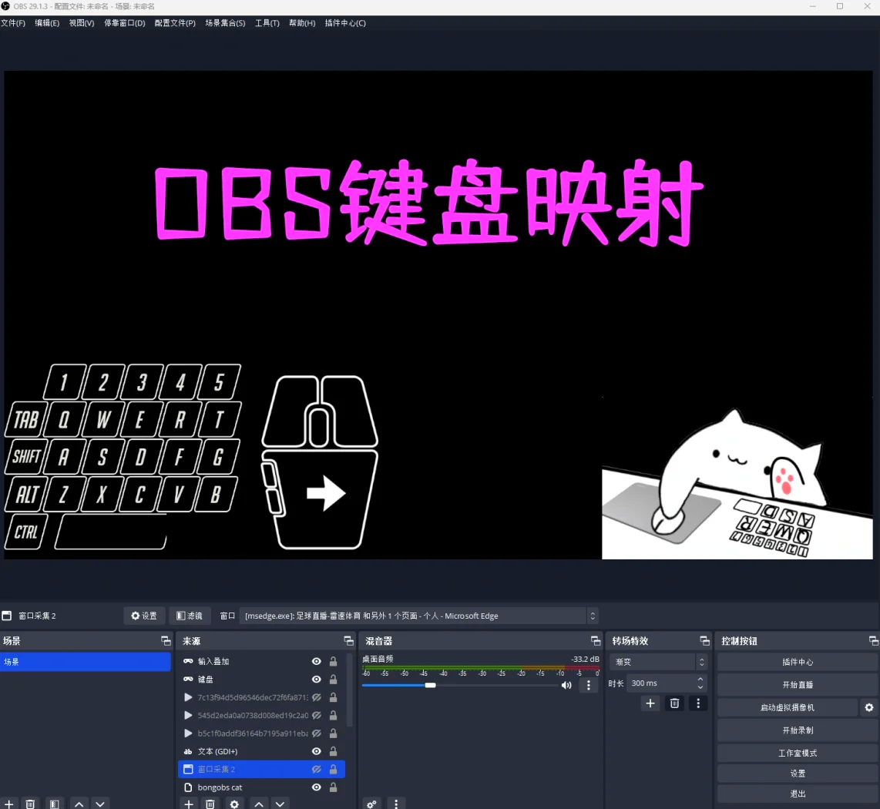880x809 pixels.
Task: Undock the 控制按钮 panel with its float icon
Action: (873, 641)
